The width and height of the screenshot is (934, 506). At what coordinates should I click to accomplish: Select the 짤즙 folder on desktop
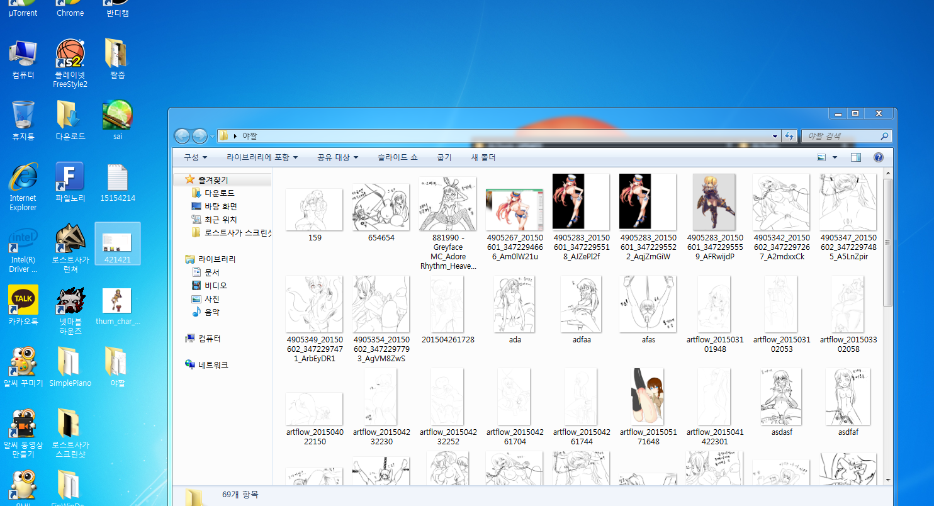point(117,59)
